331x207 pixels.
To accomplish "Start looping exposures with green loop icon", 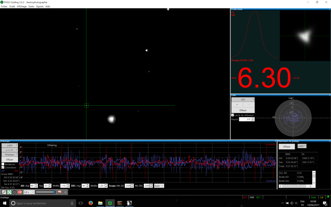I will pyautogui.click(x=9, y=192).
